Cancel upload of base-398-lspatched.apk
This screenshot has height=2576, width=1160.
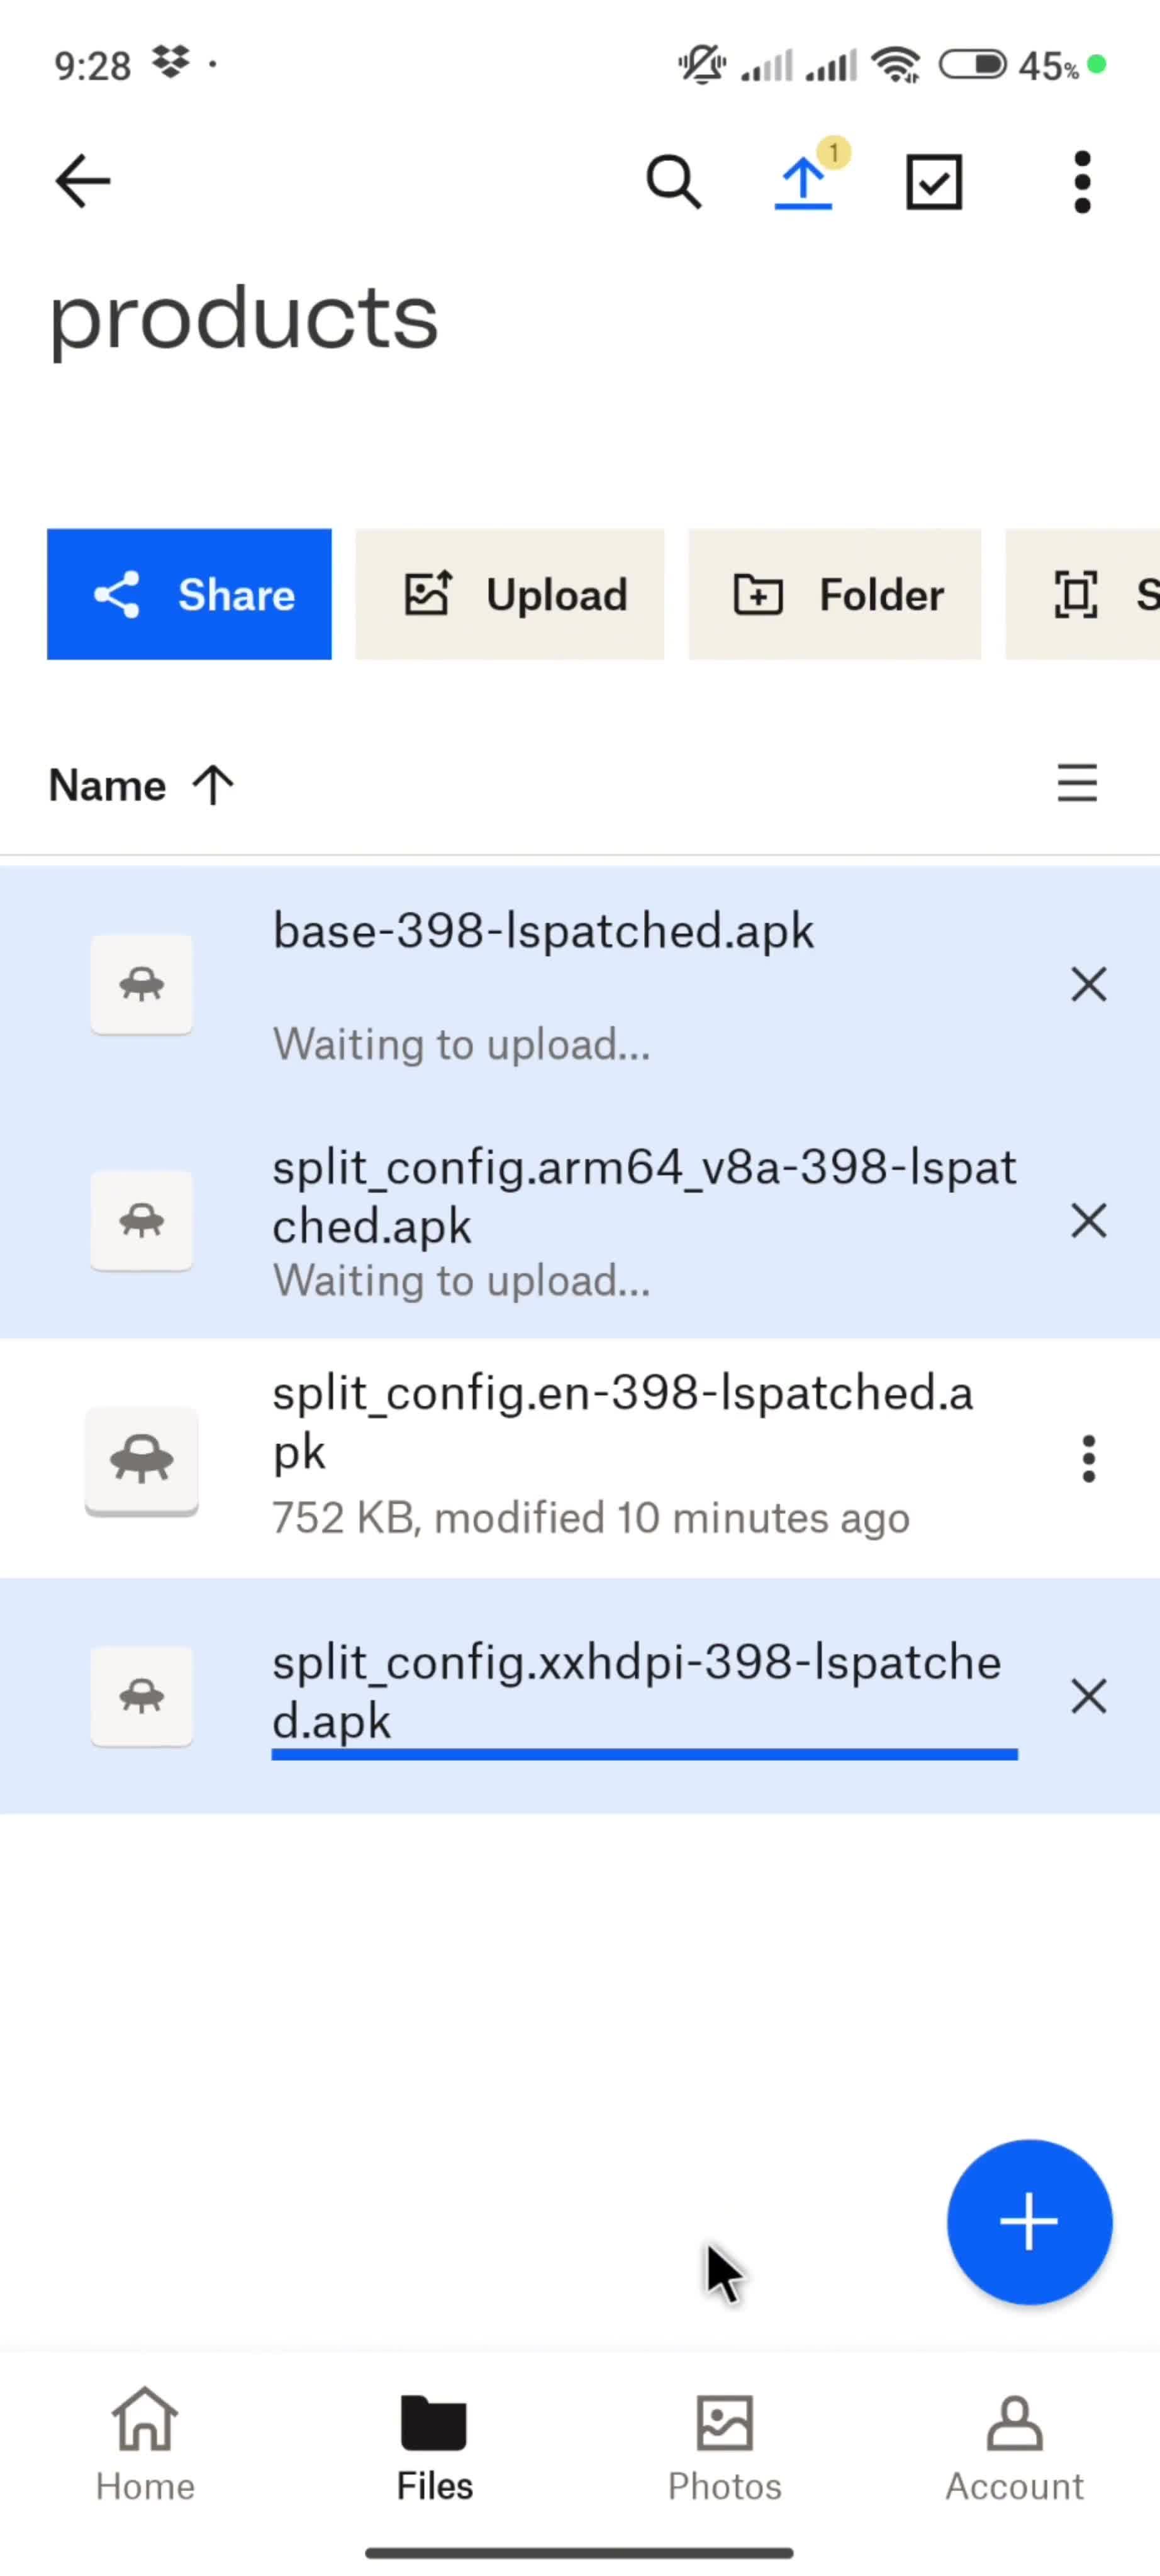[1088, 985]
